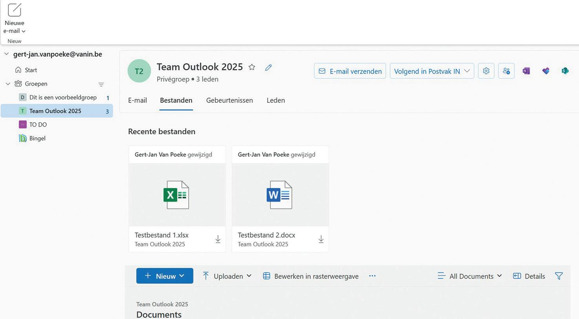579x319 pixels.
Task: Open the more options ellipsis menu
Action: point(372,276)
